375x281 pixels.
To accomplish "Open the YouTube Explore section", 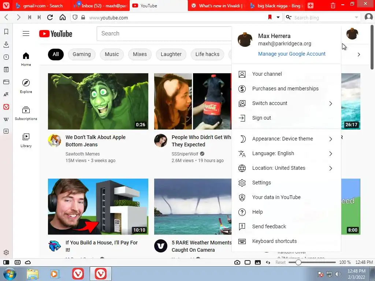I will click(x=26, y=86).
